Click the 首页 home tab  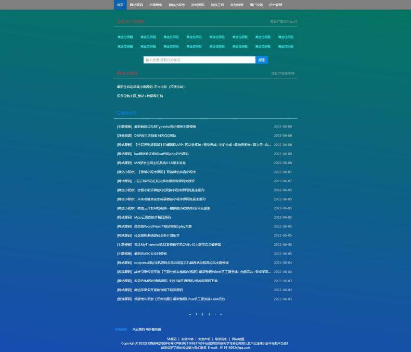pos(120,5)
